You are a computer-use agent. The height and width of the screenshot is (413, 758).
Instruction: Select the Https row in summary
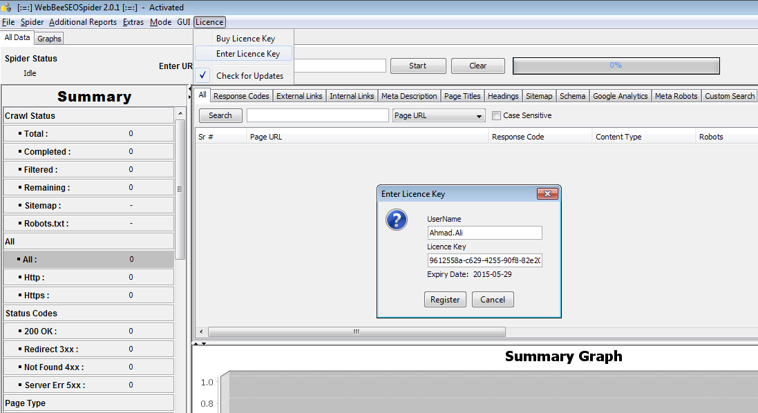pyautogui.click(x=88, y=295)
